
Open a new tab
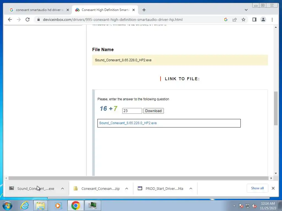pyautogui.click(x=144, y=10)
